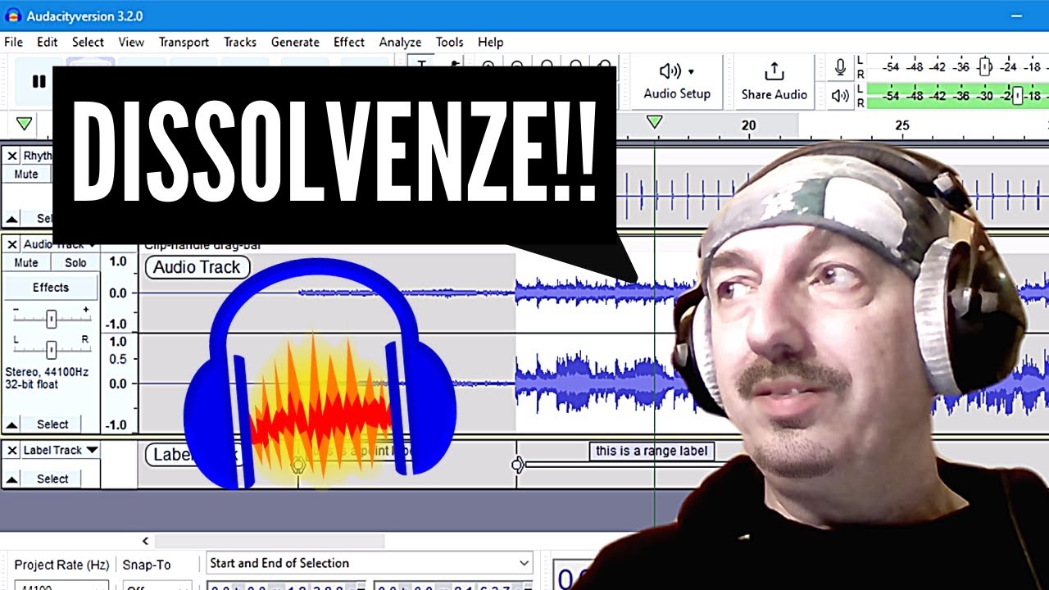Open the File menu
The width and height of the screenshot is (1049, 590).
point(13,42)
